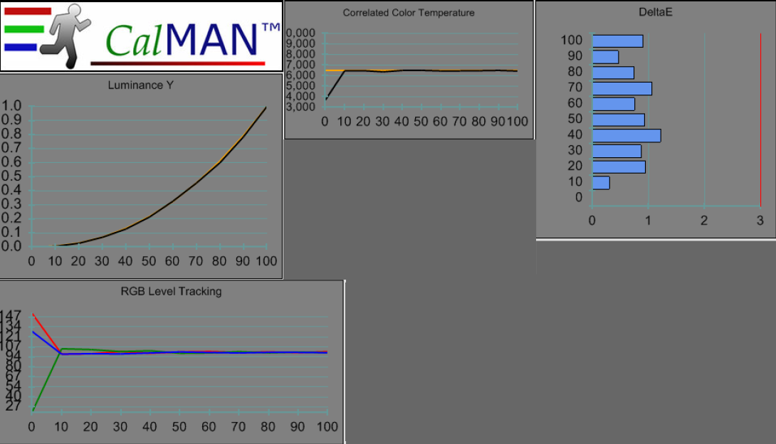
Task: Click the 147 label on RGB tracking axis
Action: (11, 315)
